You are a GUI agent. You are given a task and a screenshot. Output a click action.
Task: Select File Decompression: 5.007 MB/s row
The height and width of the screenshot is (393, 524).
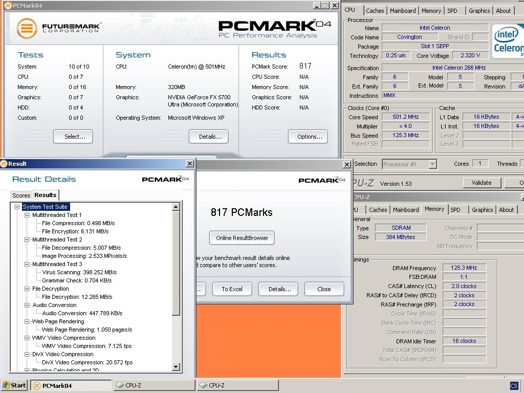click(x=81, y=248)
